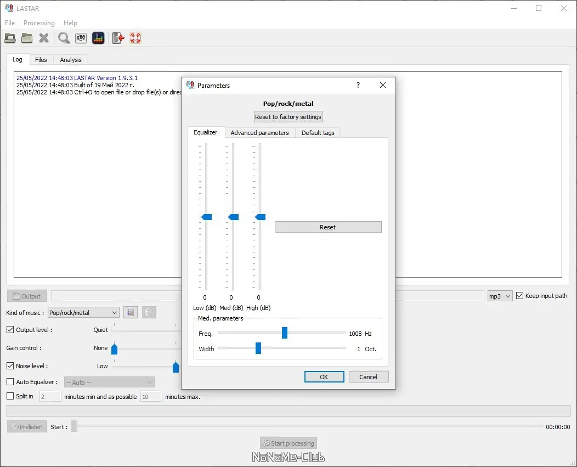Click the Prelisten button
The image size is (577, 467).
click(27, 426)
